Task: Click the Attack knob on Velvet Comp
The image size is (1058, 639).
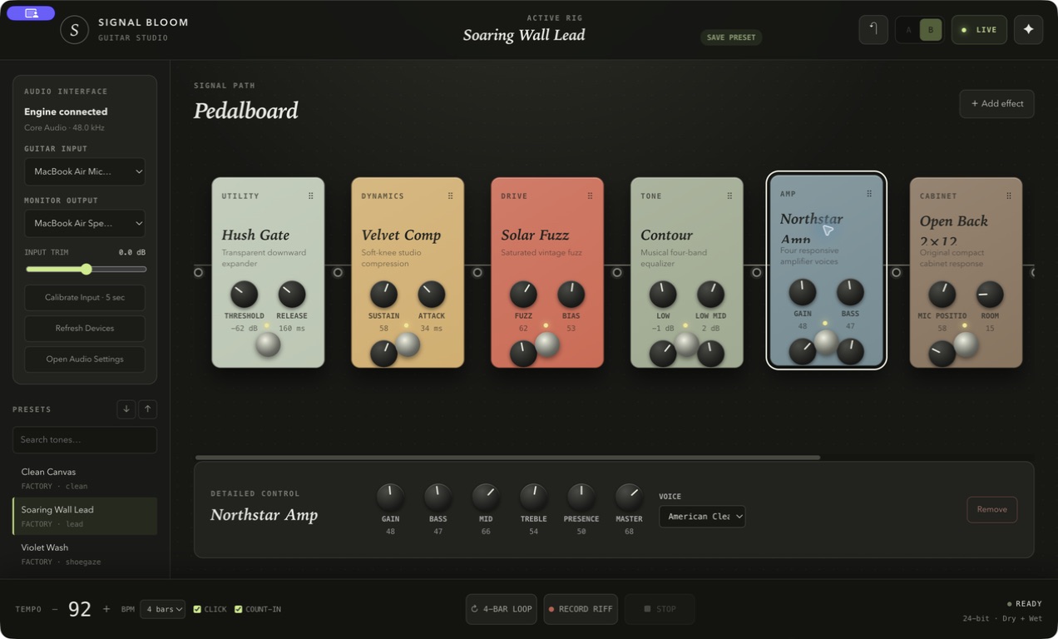Action: point(431,294)
